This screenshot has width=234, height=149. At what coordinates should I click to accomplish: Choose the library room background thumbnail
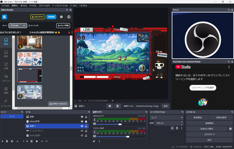tap(30, 43)
